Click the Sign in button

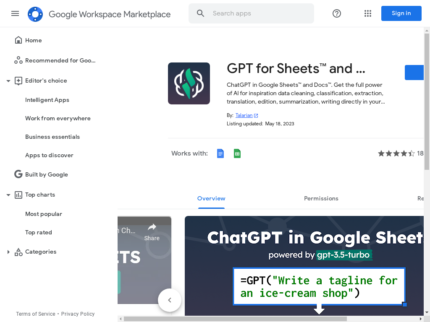(401, 13)
